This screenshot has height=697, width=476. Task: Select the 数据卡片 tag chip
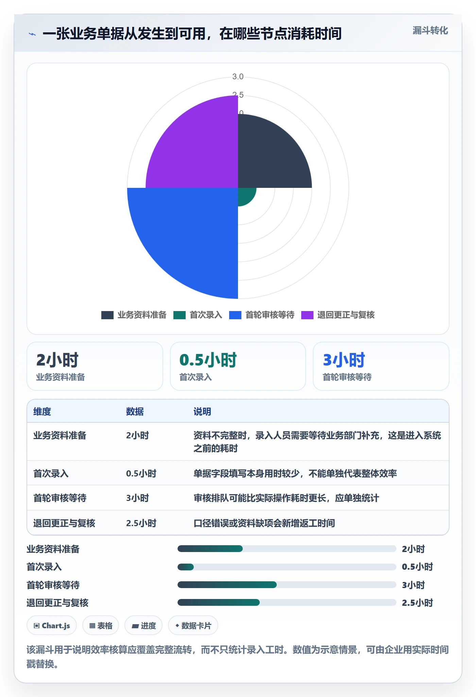pos(193,626)
